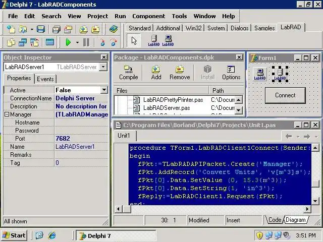Select the LabRAD server palette component
The height and width of the screenshot is (242, 323).
coord(154,41)
